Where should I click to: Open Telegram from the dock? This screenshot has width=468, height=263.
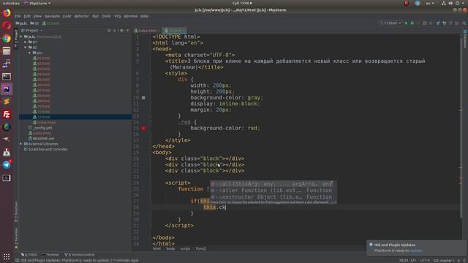point(7,165)
